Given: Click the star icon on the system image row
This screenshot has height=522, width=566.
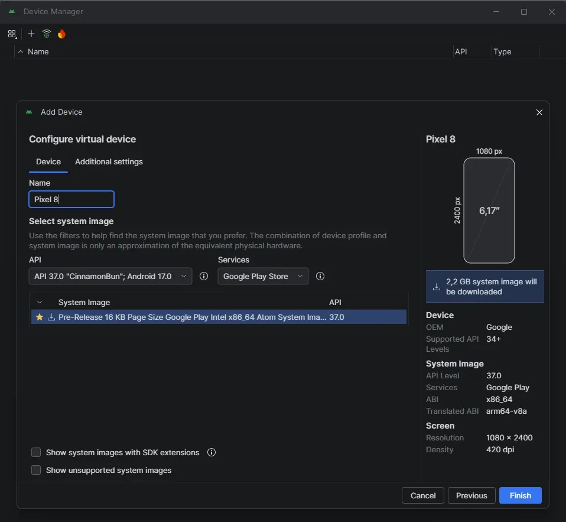Looking at the screenshot, I should 40,317.
